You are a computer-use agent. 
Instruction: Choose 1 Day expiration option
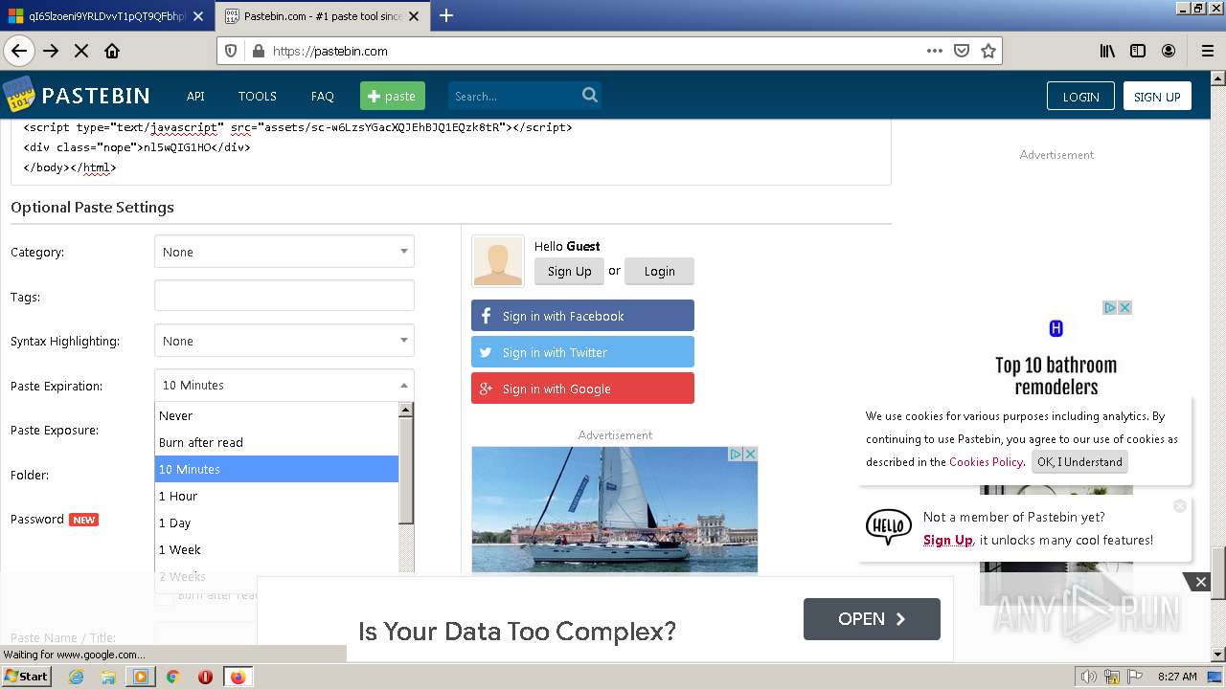(x=277, y=522)
